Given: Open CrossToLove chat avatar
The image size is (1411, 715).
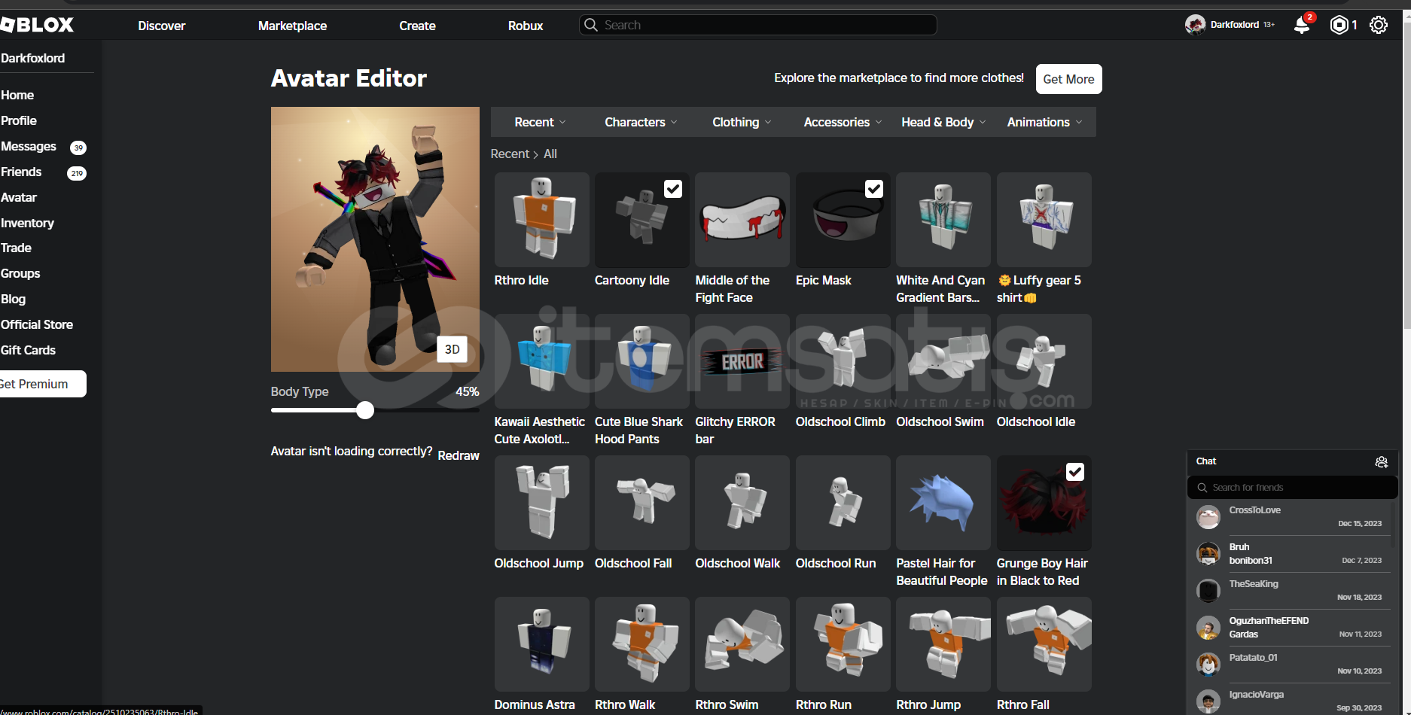Looking at the screenshot, I should coord(1208,517).
